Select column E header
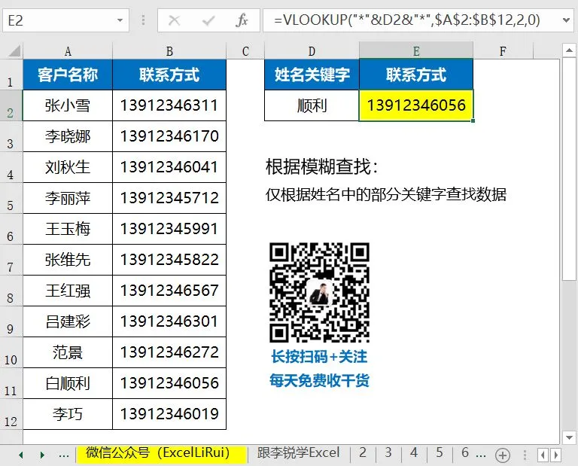 [x=416, y=51]
